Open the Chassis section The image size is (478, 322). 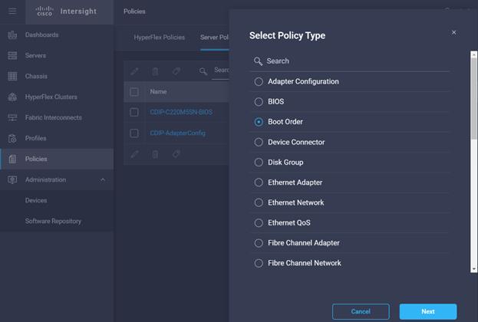36,76
